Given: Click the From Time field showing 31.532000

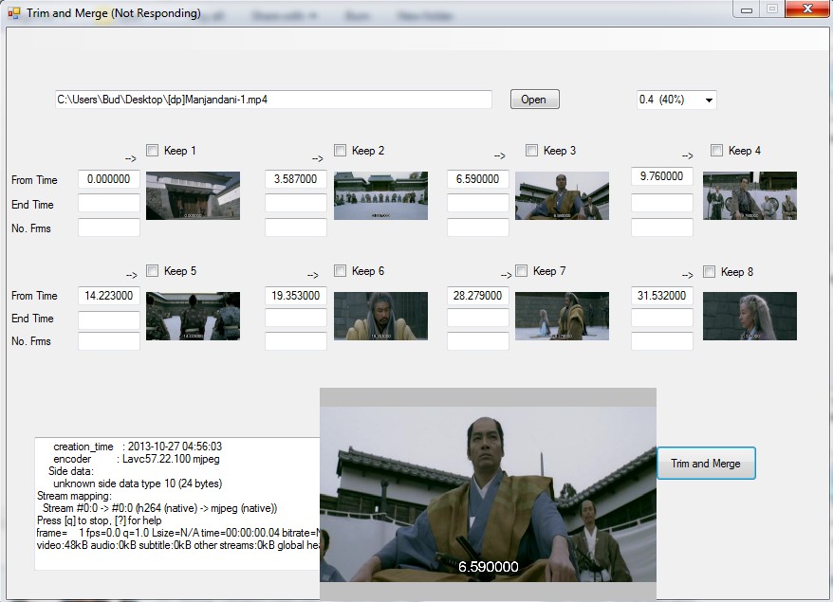Looking at the screenshot, I should click(x=662, y=296).
